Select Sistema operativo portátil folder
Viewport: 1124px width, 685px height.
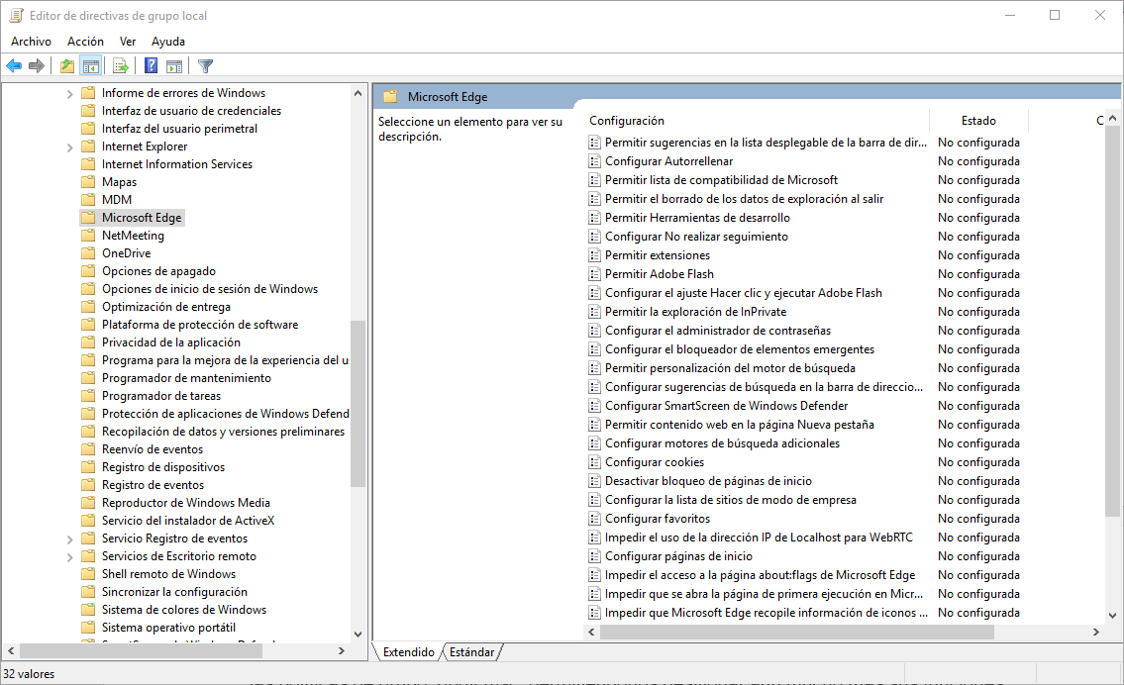point(168,628)
